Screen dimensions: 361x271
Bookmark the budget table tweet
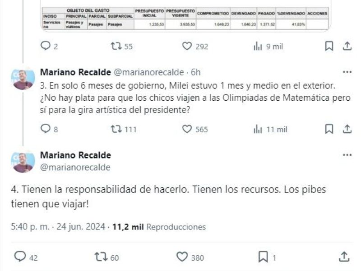coord(329,46)
